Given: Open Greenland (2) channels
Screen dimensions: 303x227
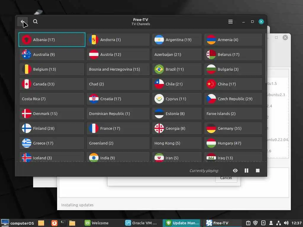Looking at the screenshot, I should (x=118, y=143).
